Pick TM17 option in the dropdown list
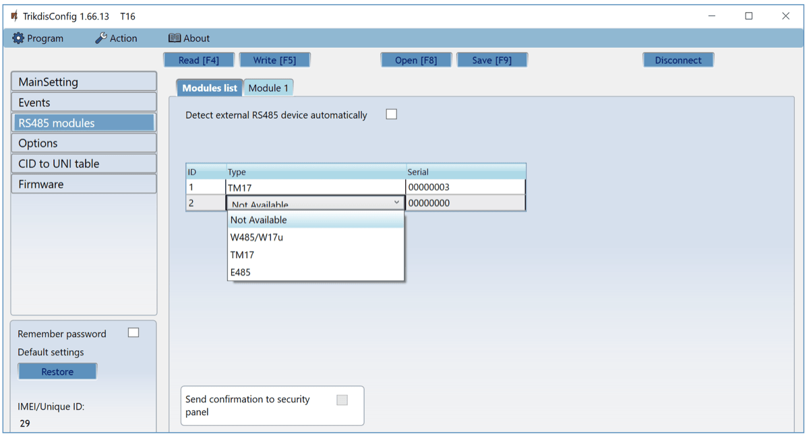Viewport: 809px width, 436px height. point(242,255)
